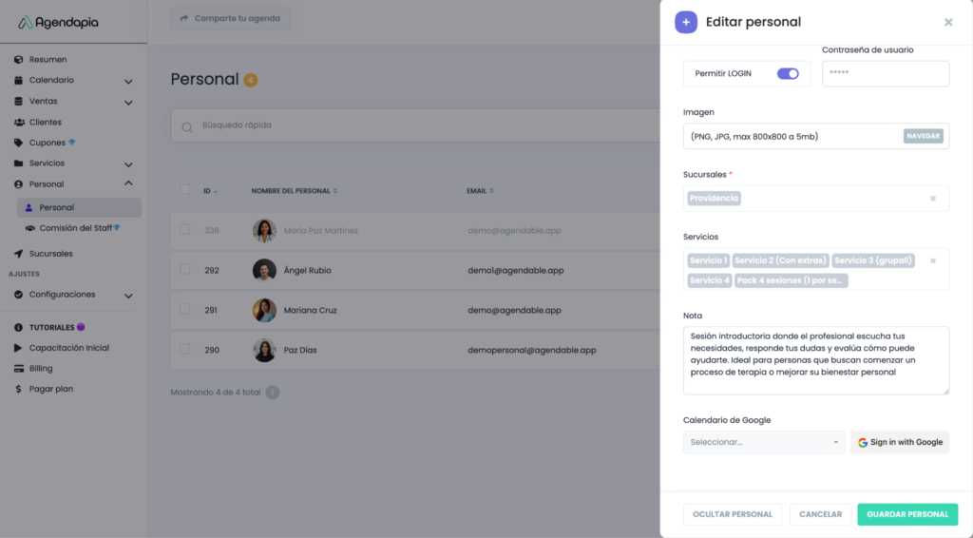
Task: Expand the Configuraciones sidebar section
Action: (128, 296)
